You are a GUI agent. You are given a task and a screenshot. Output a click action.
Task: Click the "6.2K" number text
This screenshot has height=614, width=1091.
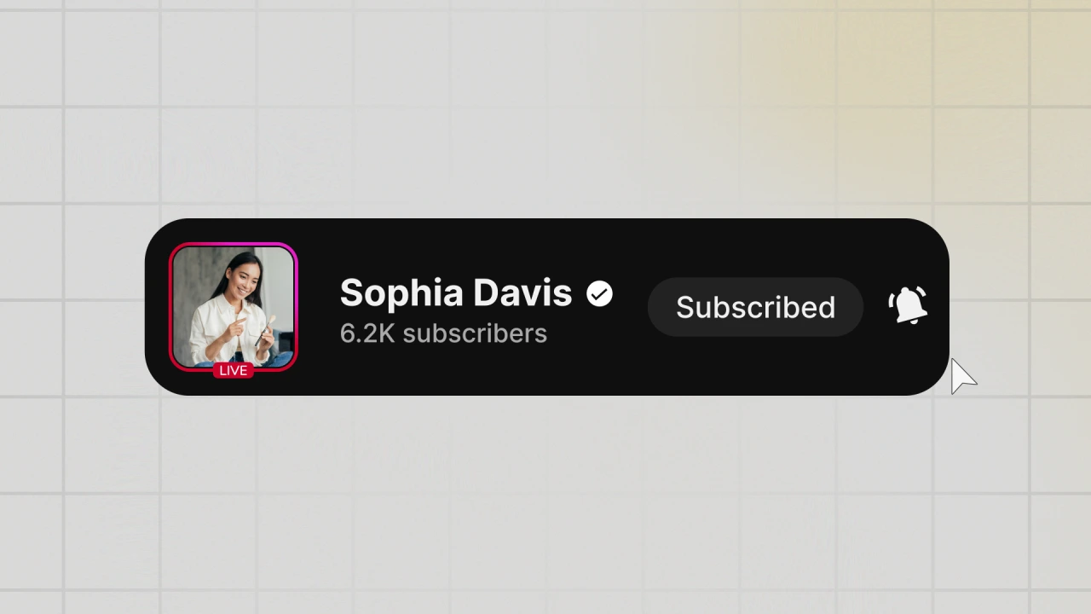point(367,333)
